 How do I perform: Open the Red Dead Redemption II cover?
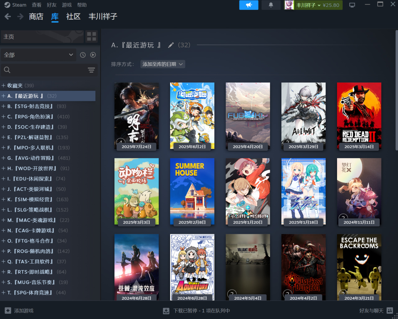click(x=359, y=116)
